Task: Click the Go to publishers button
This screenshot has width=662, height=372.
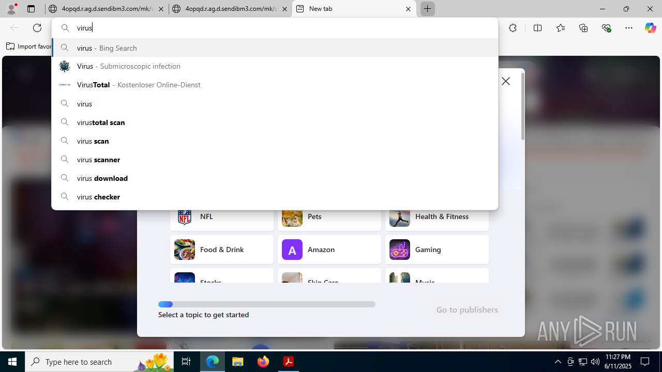Action: pyautogui.click(x=467, y=309)
